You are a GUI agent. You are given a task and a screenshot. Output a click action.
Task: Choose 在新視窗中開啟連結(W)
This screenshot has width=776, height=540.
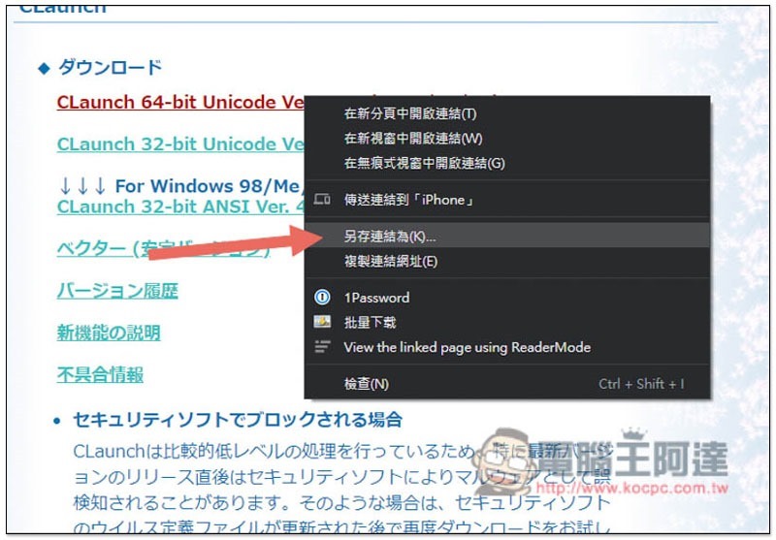(x=507, y=139)
